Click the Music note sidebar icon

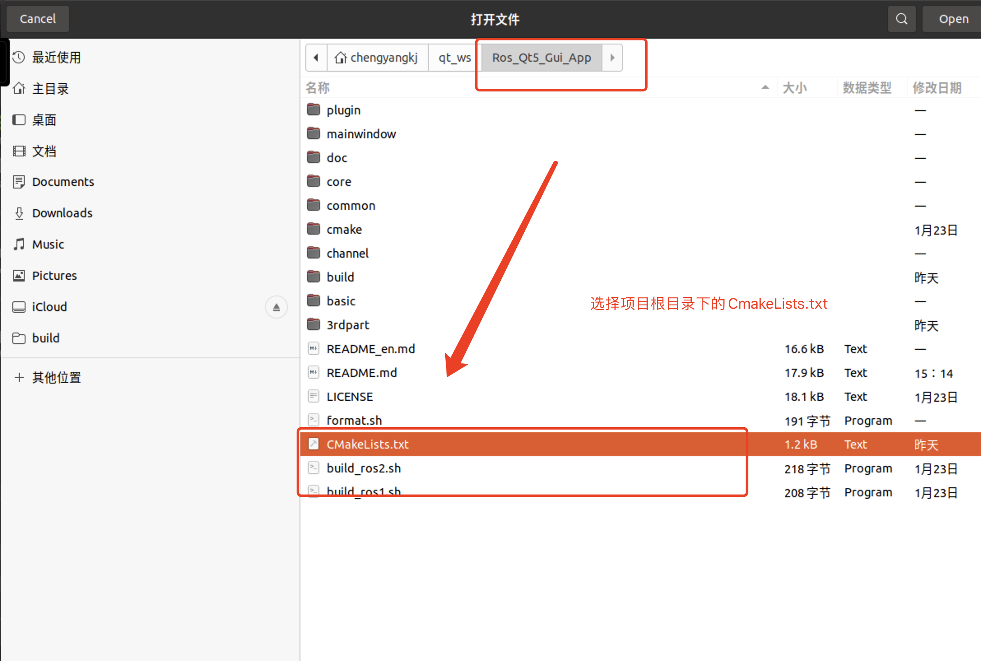pos(19,244)
